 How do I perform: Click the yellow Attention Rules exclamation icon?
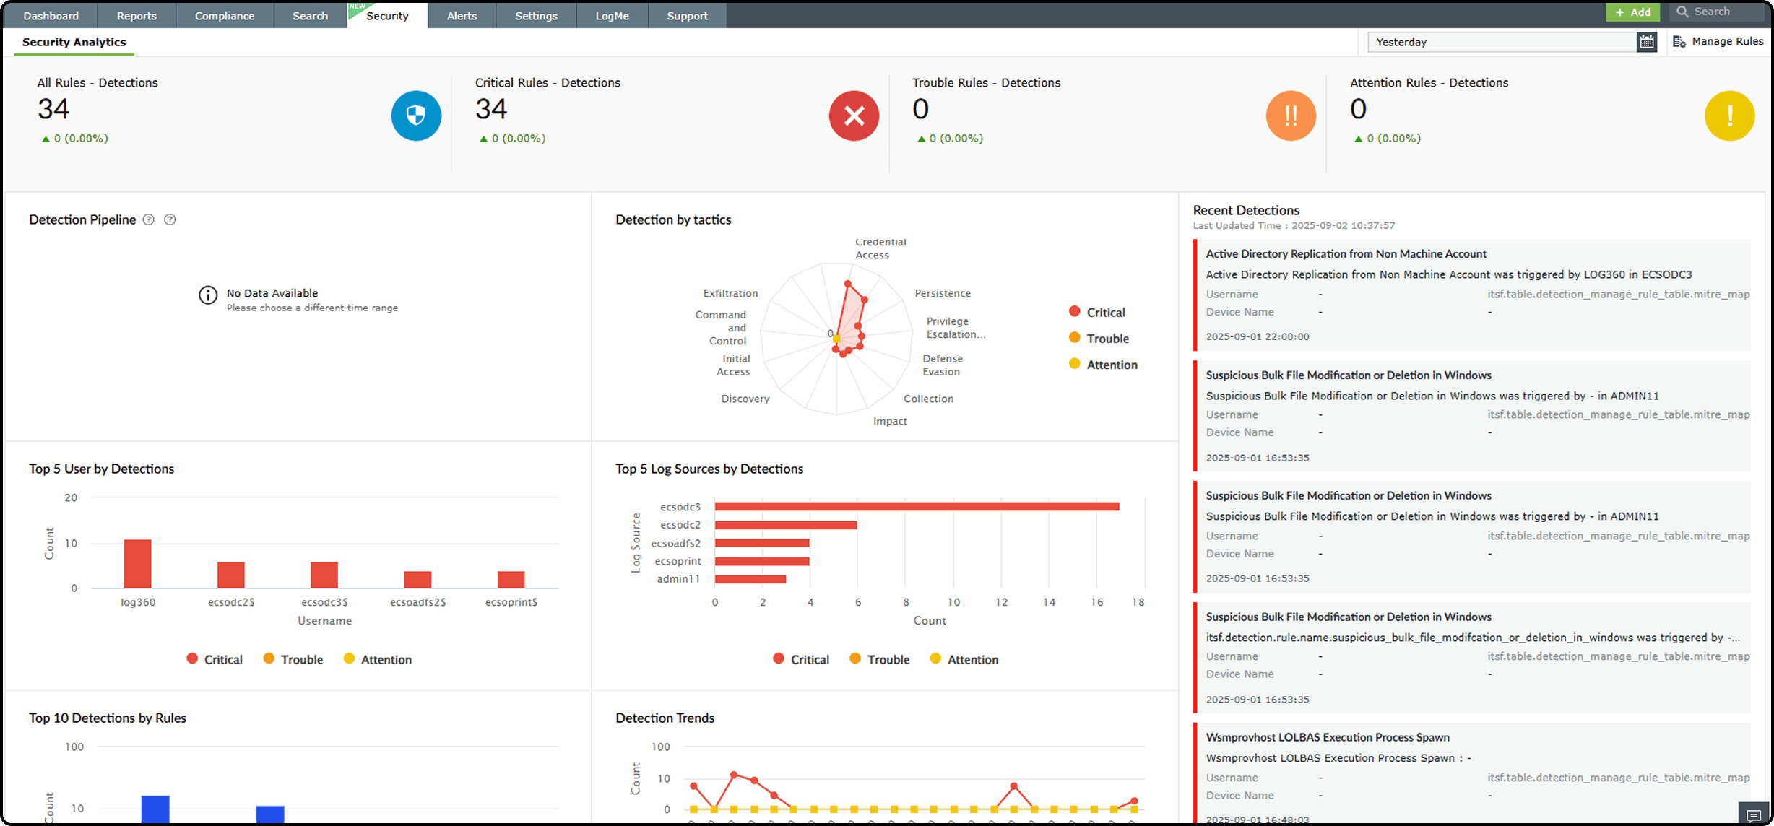pyautogui.click(x=1729, y=116)
